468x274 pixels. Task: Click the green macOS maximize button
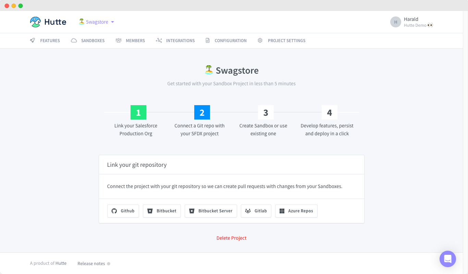pos(21,6)
